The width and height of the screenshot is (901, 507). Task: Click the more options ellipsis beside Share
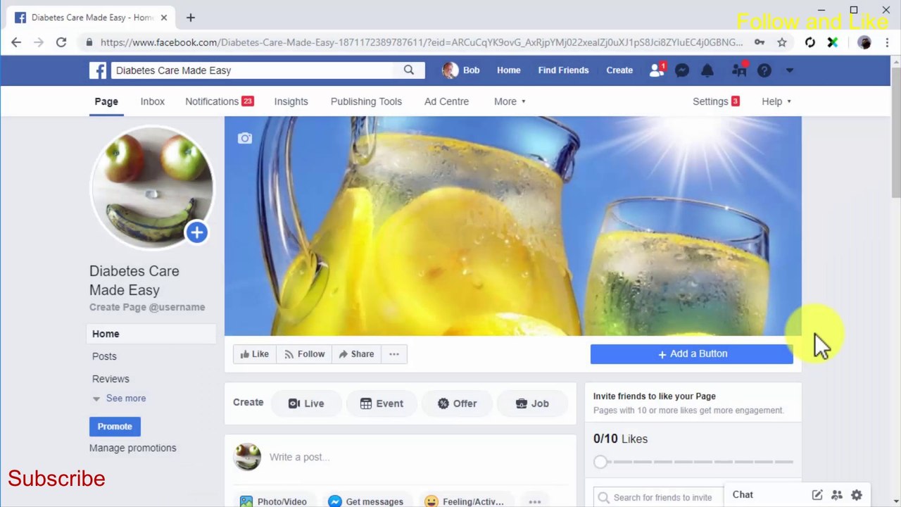coord(394,354)
